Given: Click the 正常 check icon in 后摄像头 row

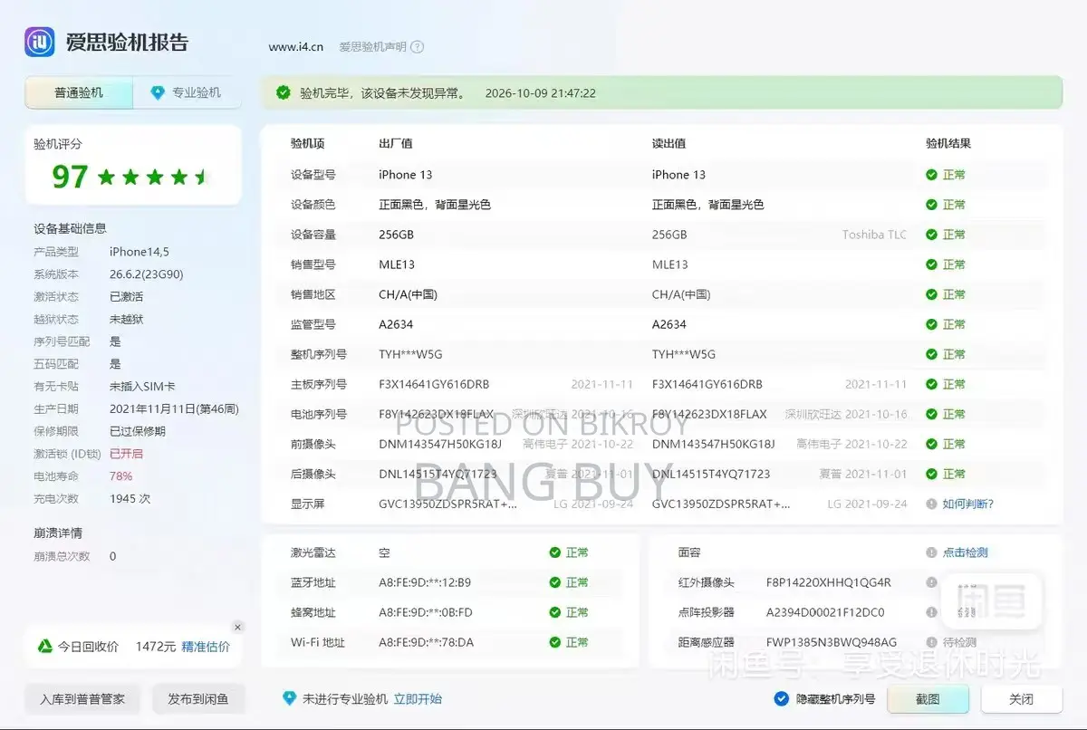Looking at the screenshot, I should click(x=931, y=474).
